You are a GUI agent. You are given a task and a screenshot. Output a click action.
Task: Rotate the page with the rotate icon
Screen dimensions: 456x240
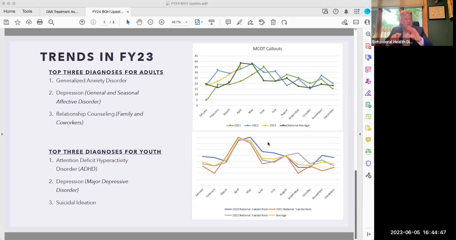pos(284,22)
